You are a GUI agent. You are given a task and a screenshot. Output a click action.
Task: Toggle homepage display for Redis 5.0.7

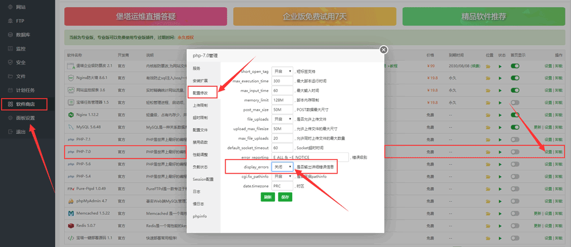pos(515,226)
